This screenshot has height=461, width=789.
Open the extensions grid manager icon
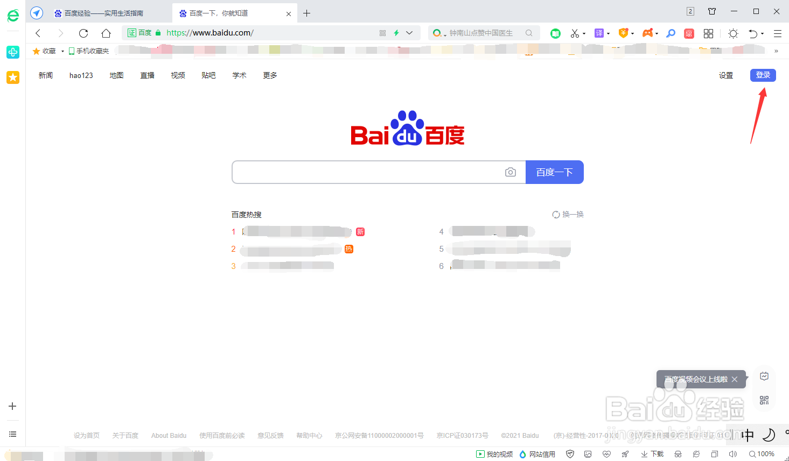(x=709, y=33)
